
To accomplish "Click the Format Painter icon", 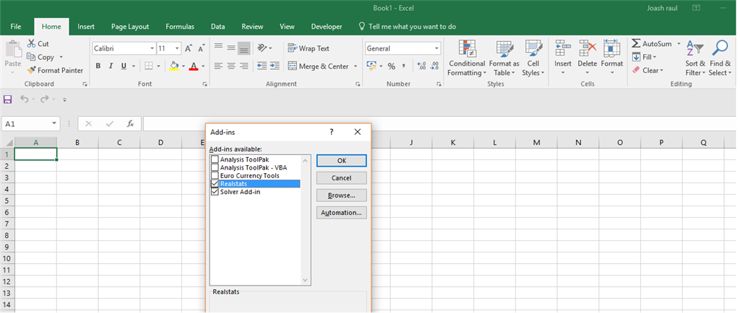I will (x=32, y=71).
